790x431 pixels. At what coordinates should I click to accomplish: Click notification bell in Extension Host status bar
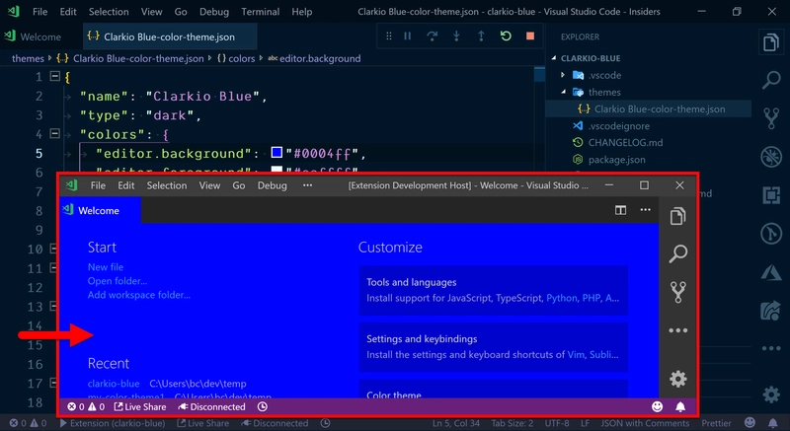680,406
